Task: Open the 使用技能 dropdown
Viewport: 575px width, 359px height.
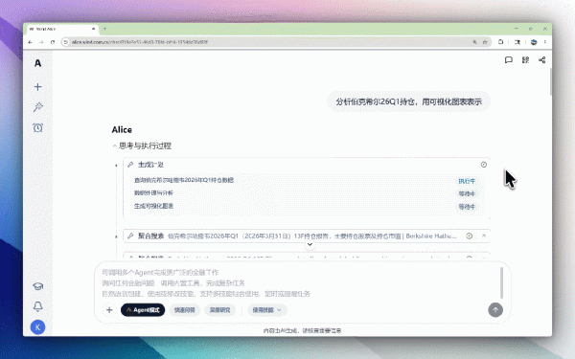Action: [267, 310]
